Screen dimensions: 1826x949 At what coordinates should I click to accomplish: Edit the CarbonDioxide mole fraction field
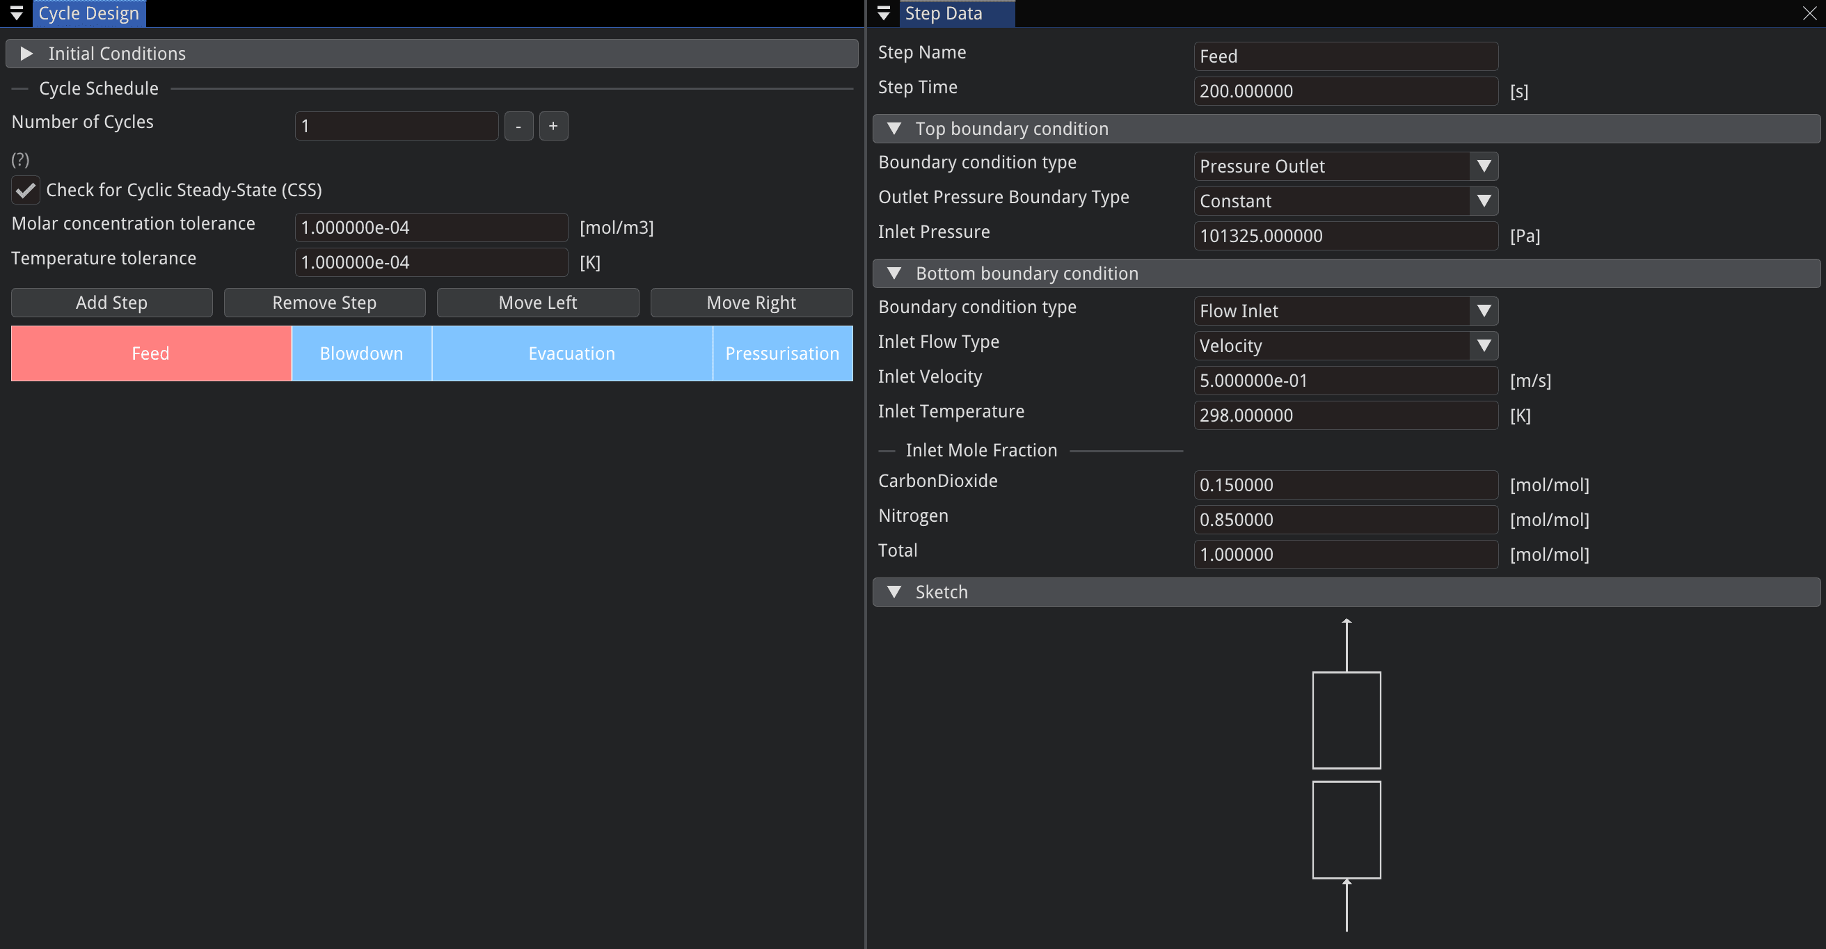tap(1346, 485)
